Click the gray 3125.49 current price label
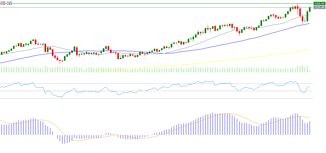Viewport: 326px width, 153px height. (319, 8)
